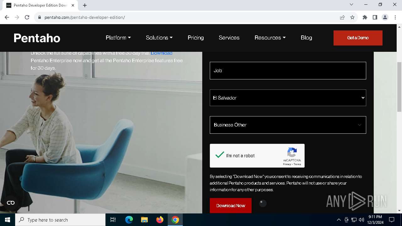Expand the Resources menu

270,38
